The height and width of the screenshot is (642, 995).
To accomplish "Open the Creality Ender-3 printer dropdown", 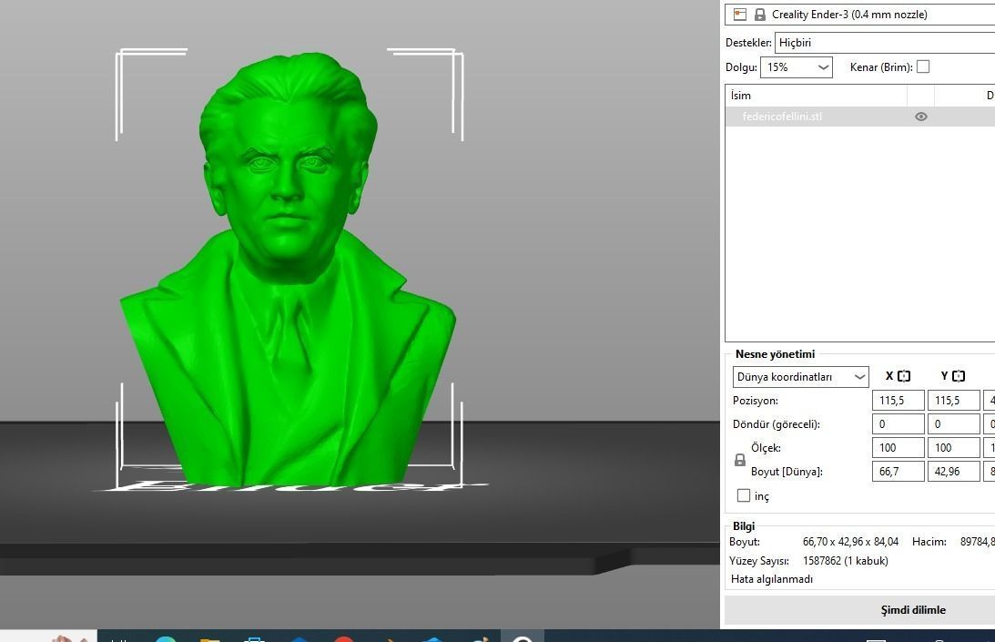I will coord(860,14).
